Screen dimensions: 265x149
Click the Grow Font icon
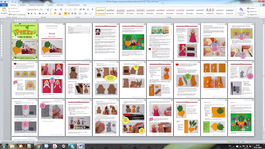48,10
